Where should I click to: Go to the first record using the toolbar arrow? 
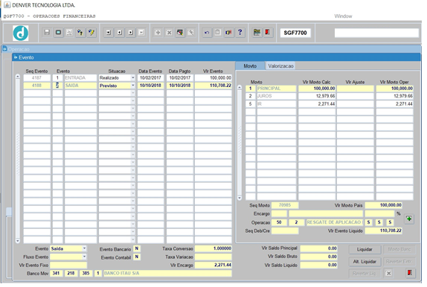pos(109,33)
